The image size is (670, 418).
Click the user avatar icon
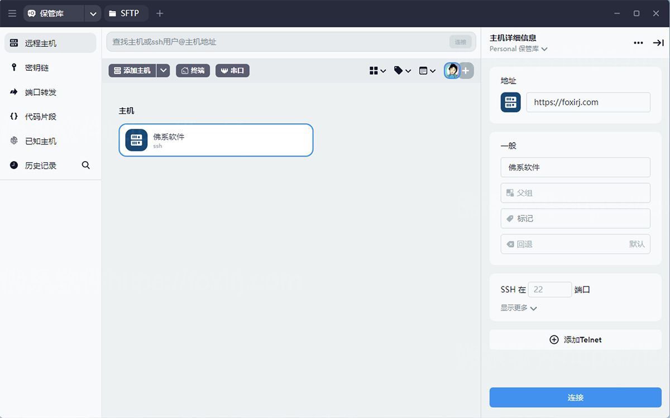point(452,71)
